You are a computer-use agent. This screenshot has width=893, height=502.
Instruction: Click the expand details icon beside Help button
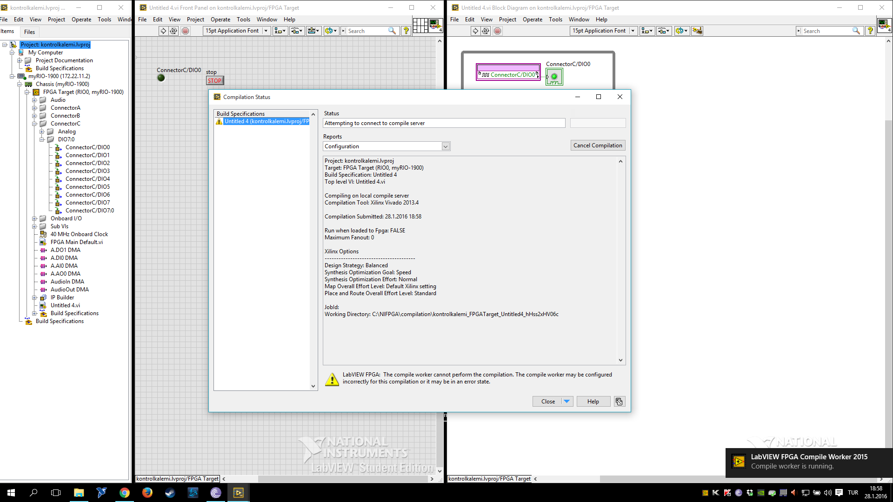[x=619, y=402]
